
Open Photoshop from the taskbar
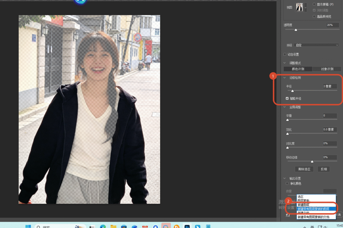(187, 226)
